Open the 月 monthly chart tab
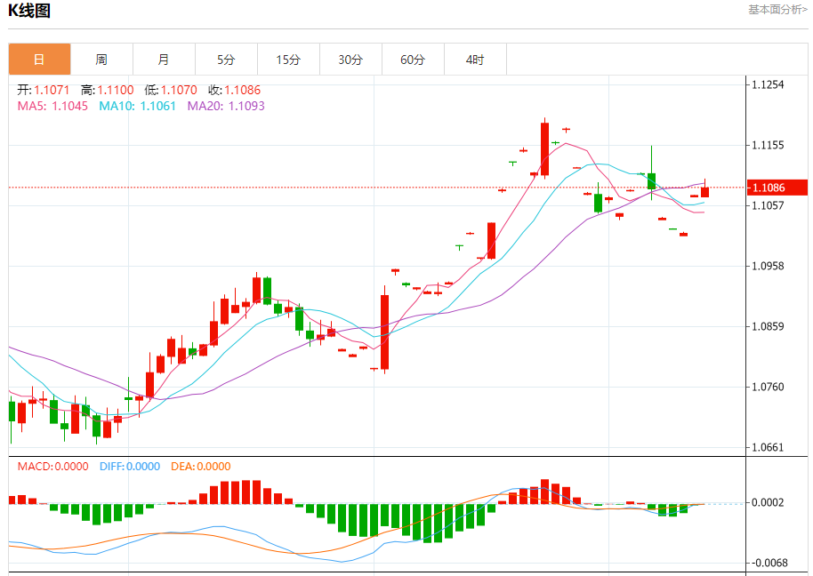Screen dimensions: 813x576 click(164, 60)
